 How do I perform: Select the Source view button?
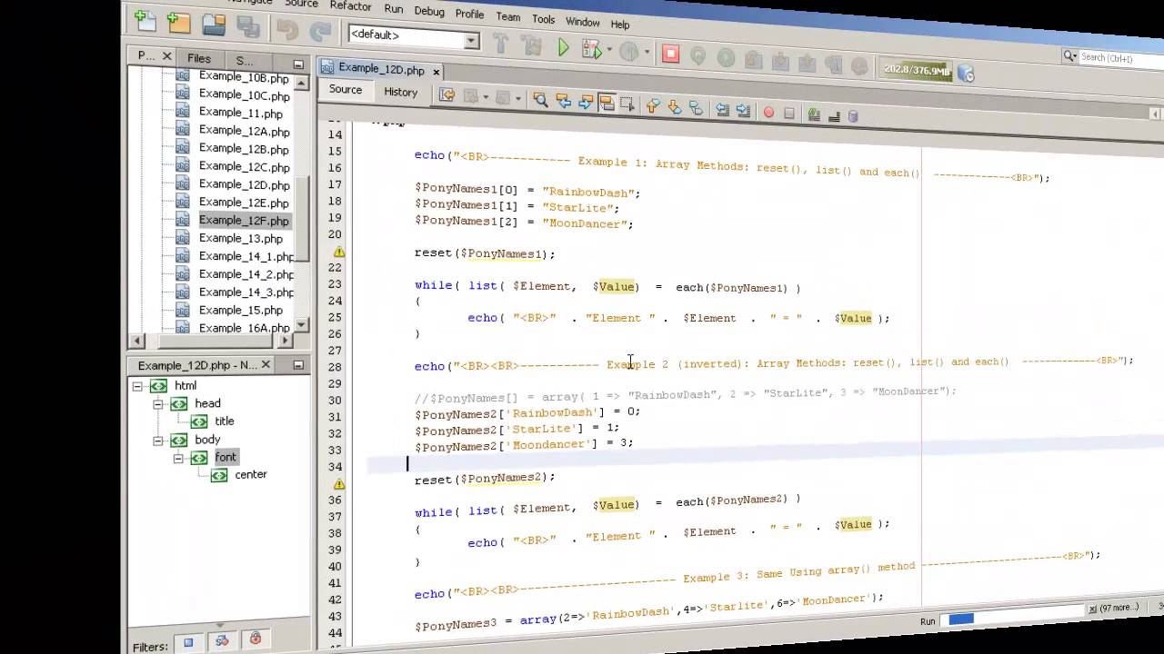[x=346, y=89]
